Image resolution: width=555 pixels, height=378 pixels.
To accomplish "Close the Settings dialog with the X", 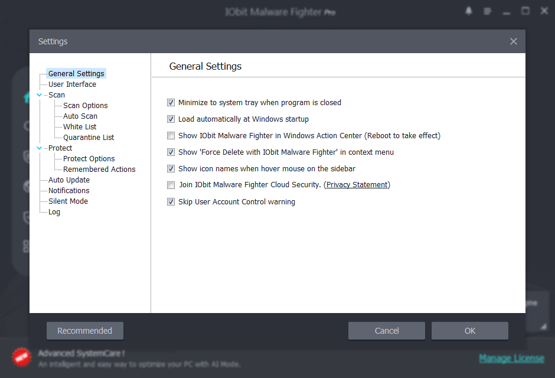I will pos(513,41).
